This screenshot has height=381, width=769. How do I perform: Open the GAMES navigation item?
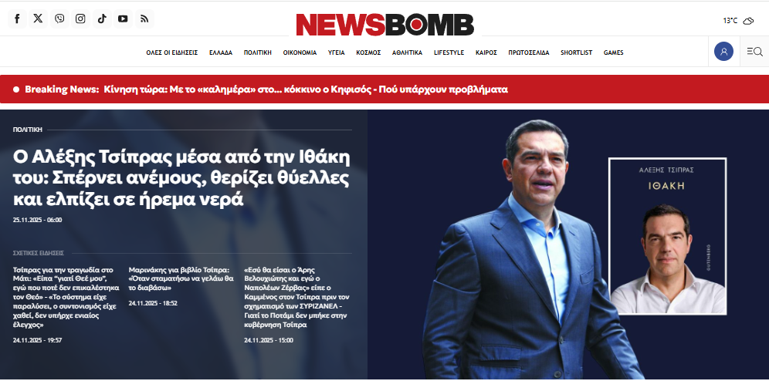614,53
